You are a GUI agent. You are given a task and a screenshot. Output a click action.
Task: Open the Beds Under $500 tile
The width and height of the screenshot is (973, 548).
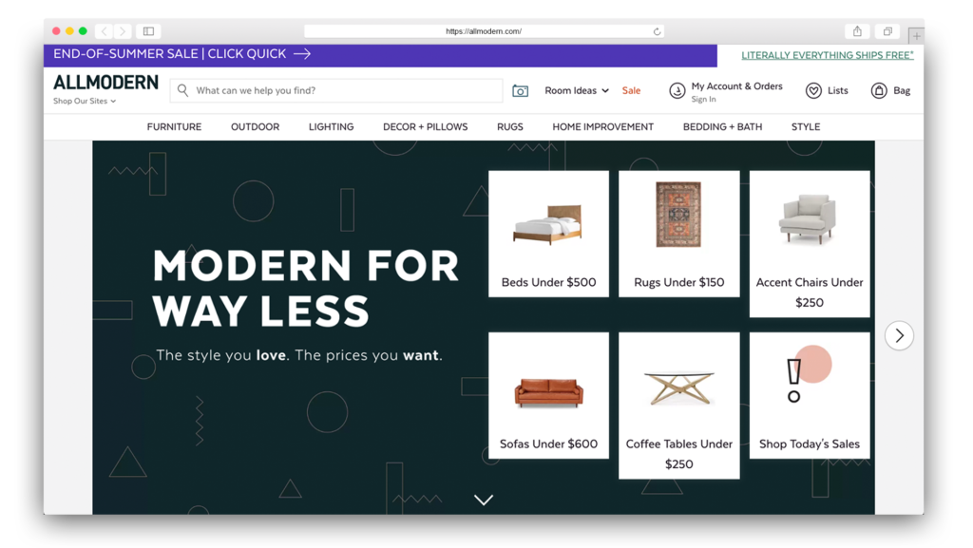(548, 234)
